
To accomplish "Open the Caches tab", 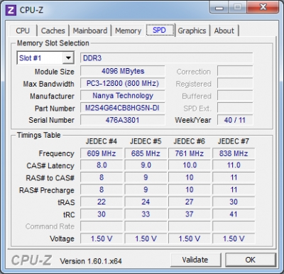I will point(53,31).
